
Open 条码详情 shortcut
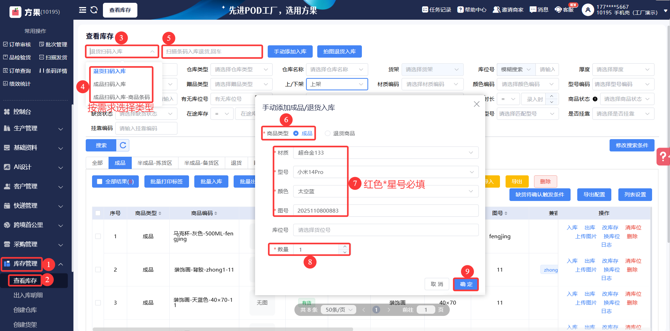click(x=53, y=71)
